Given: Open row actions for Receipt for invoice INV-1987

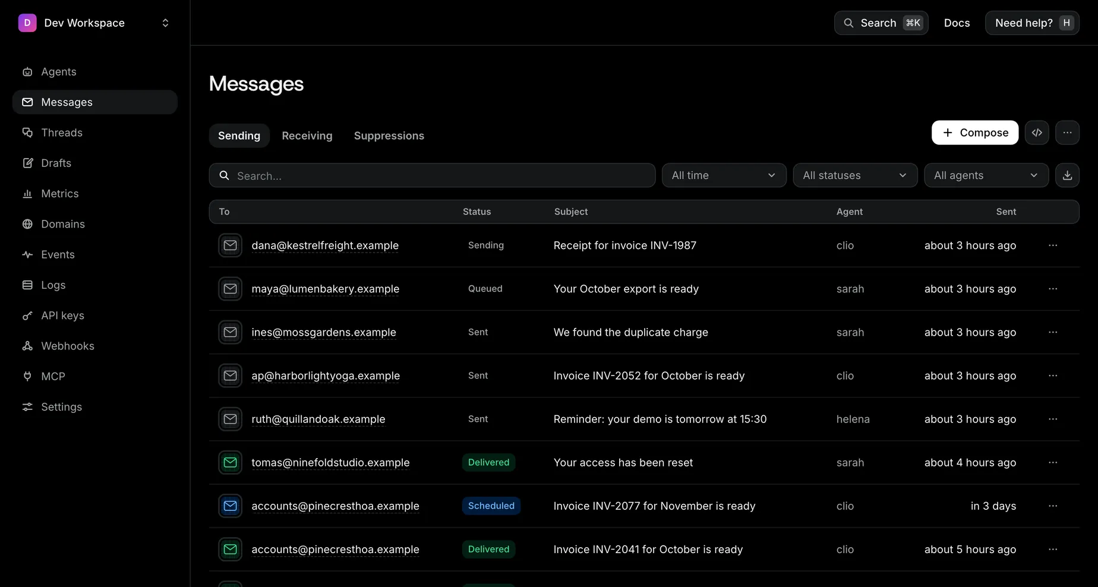Looking at the screenshot, I should pyautogui.click(x=1053, y=245).
